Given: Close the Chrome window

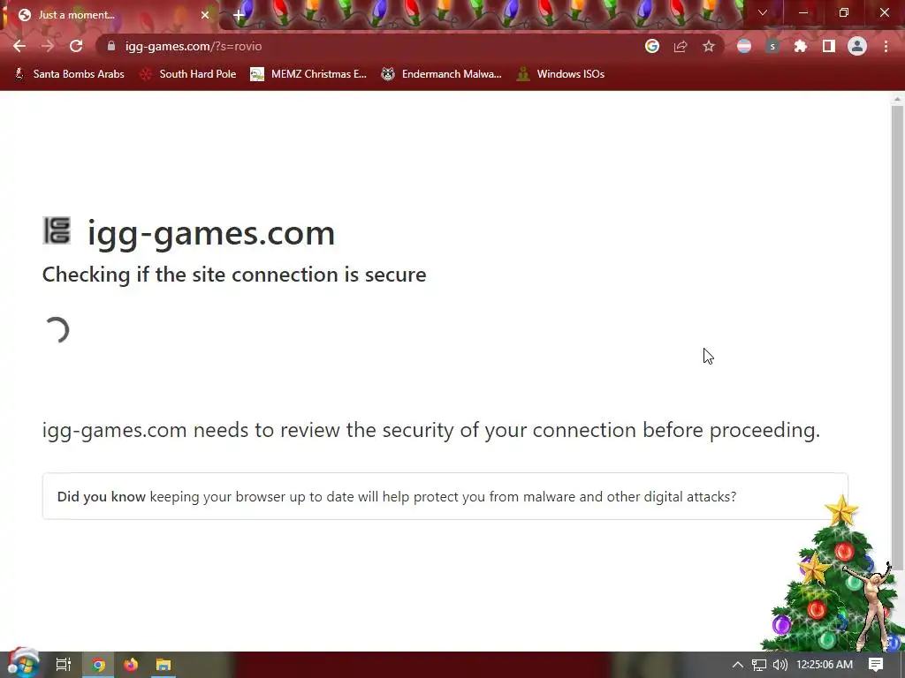Looking at the screenshot, I should click(x=884, y=12).
